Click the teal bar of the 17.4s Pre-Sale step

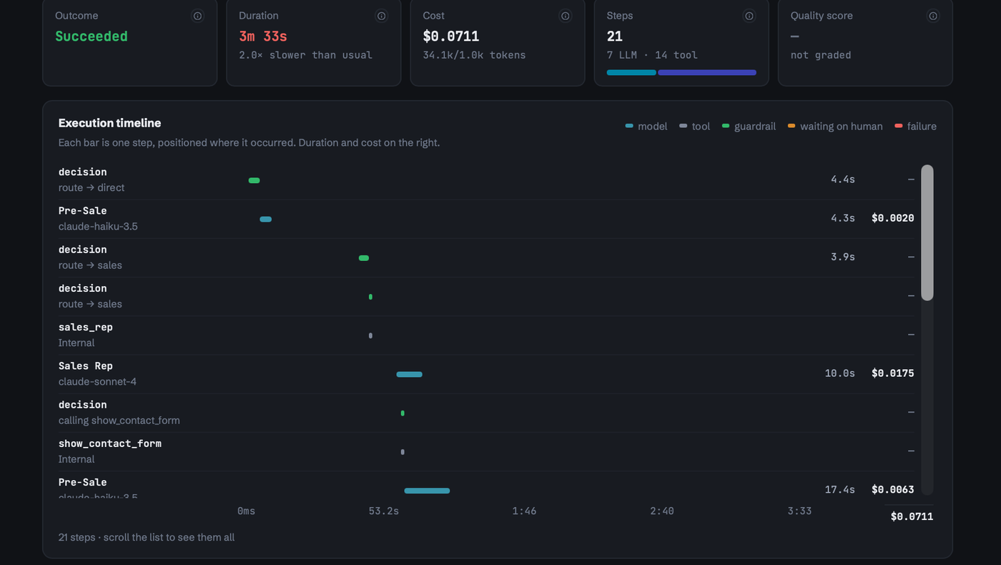click(427, 491)
